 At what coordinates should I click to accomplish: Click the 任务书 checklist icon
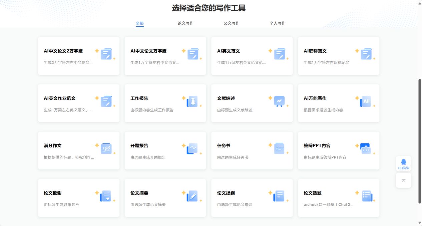279,149
